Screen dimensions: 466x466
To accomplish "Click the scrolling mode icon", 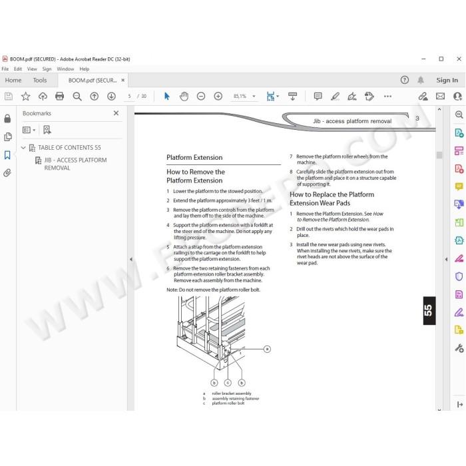I will (292, 97).
